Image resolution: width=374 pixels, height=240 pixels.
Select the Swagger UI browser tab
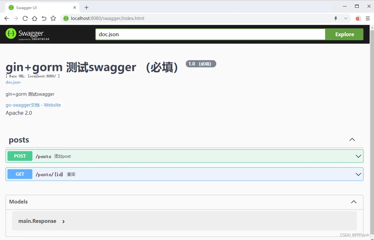[x=42, y=7]
